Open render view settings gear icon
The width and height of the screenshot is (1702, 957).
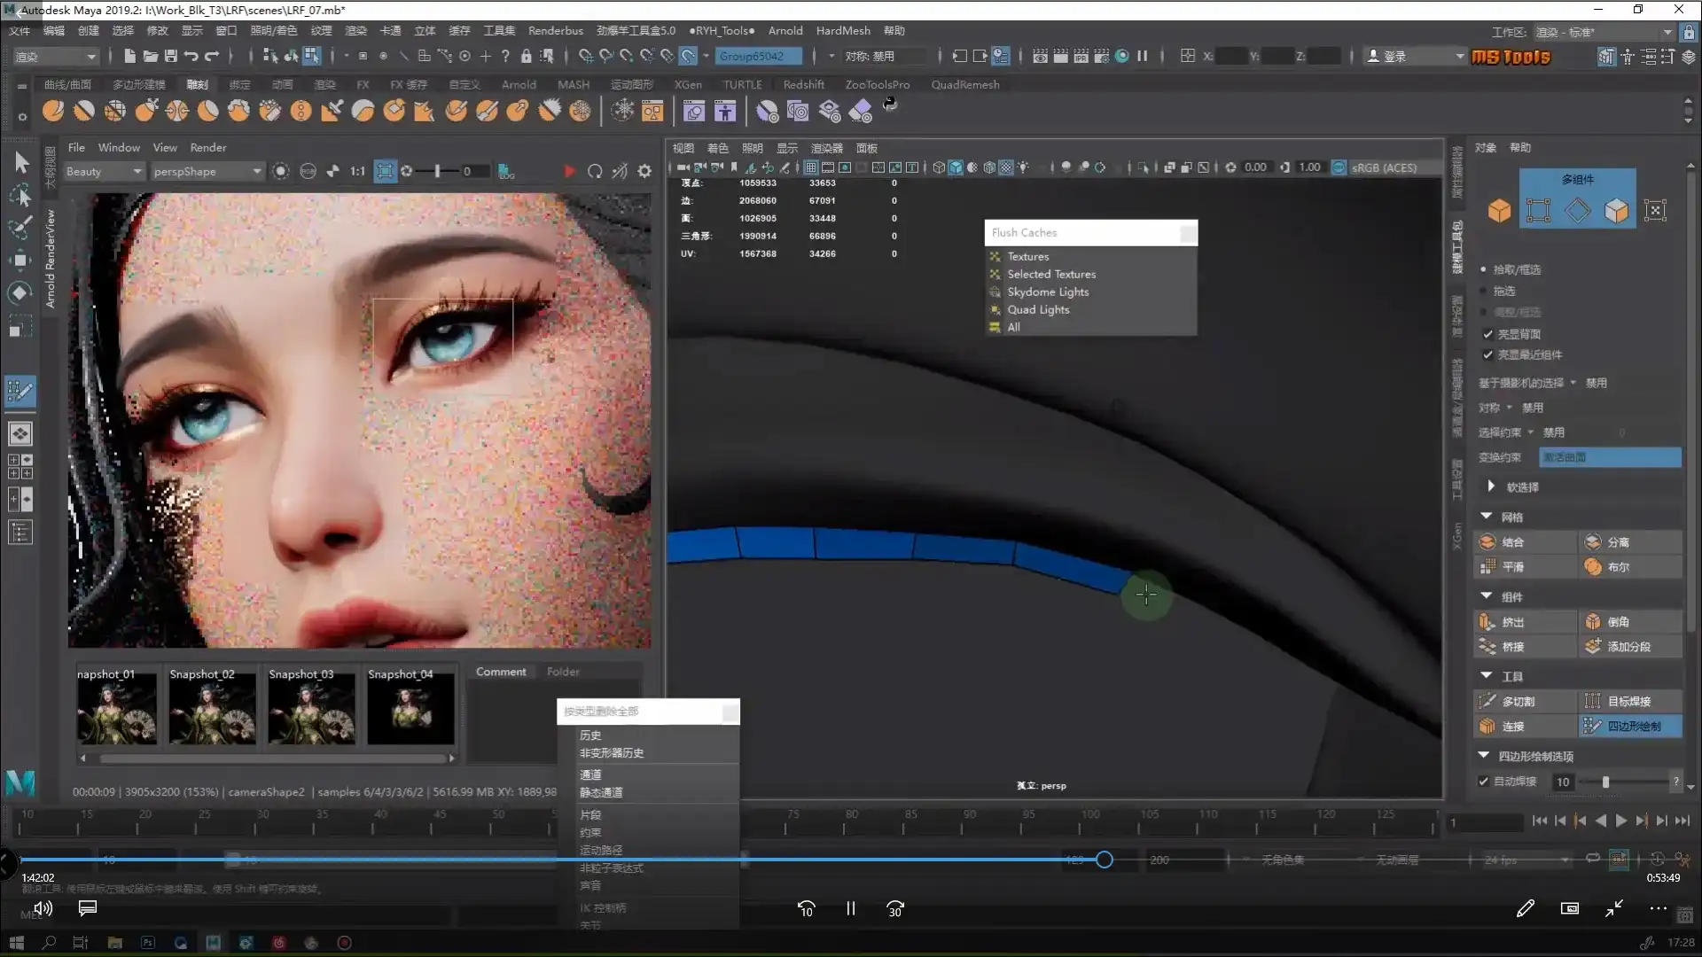pos(644,171)
